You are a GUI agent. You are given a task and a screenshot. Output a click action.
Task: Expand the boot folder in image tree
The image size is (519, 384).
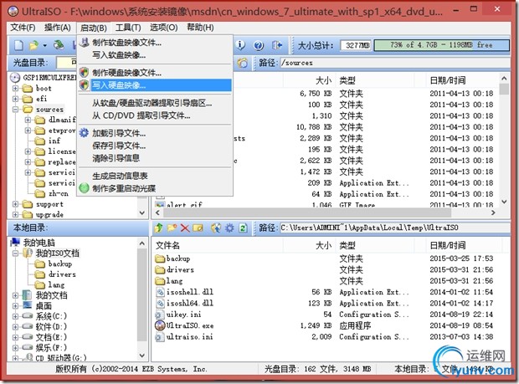coord(15,89)
